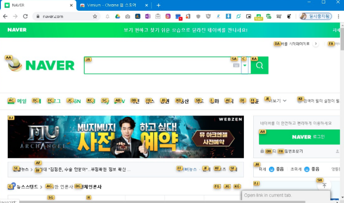The width and height of the screenshot is (344, 203).
Task: Click the green search magnifier button
Action: pos(260,66)
